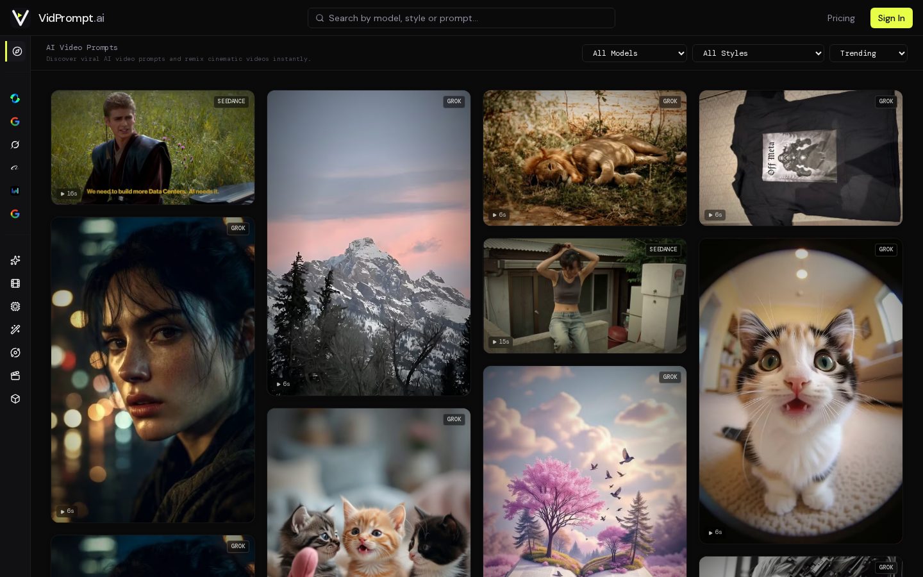Open the dark-haired woman portrait thumbnail
The height and width of the screenshot is (577, 923).
pyautogui.click(x=153, y=370)
